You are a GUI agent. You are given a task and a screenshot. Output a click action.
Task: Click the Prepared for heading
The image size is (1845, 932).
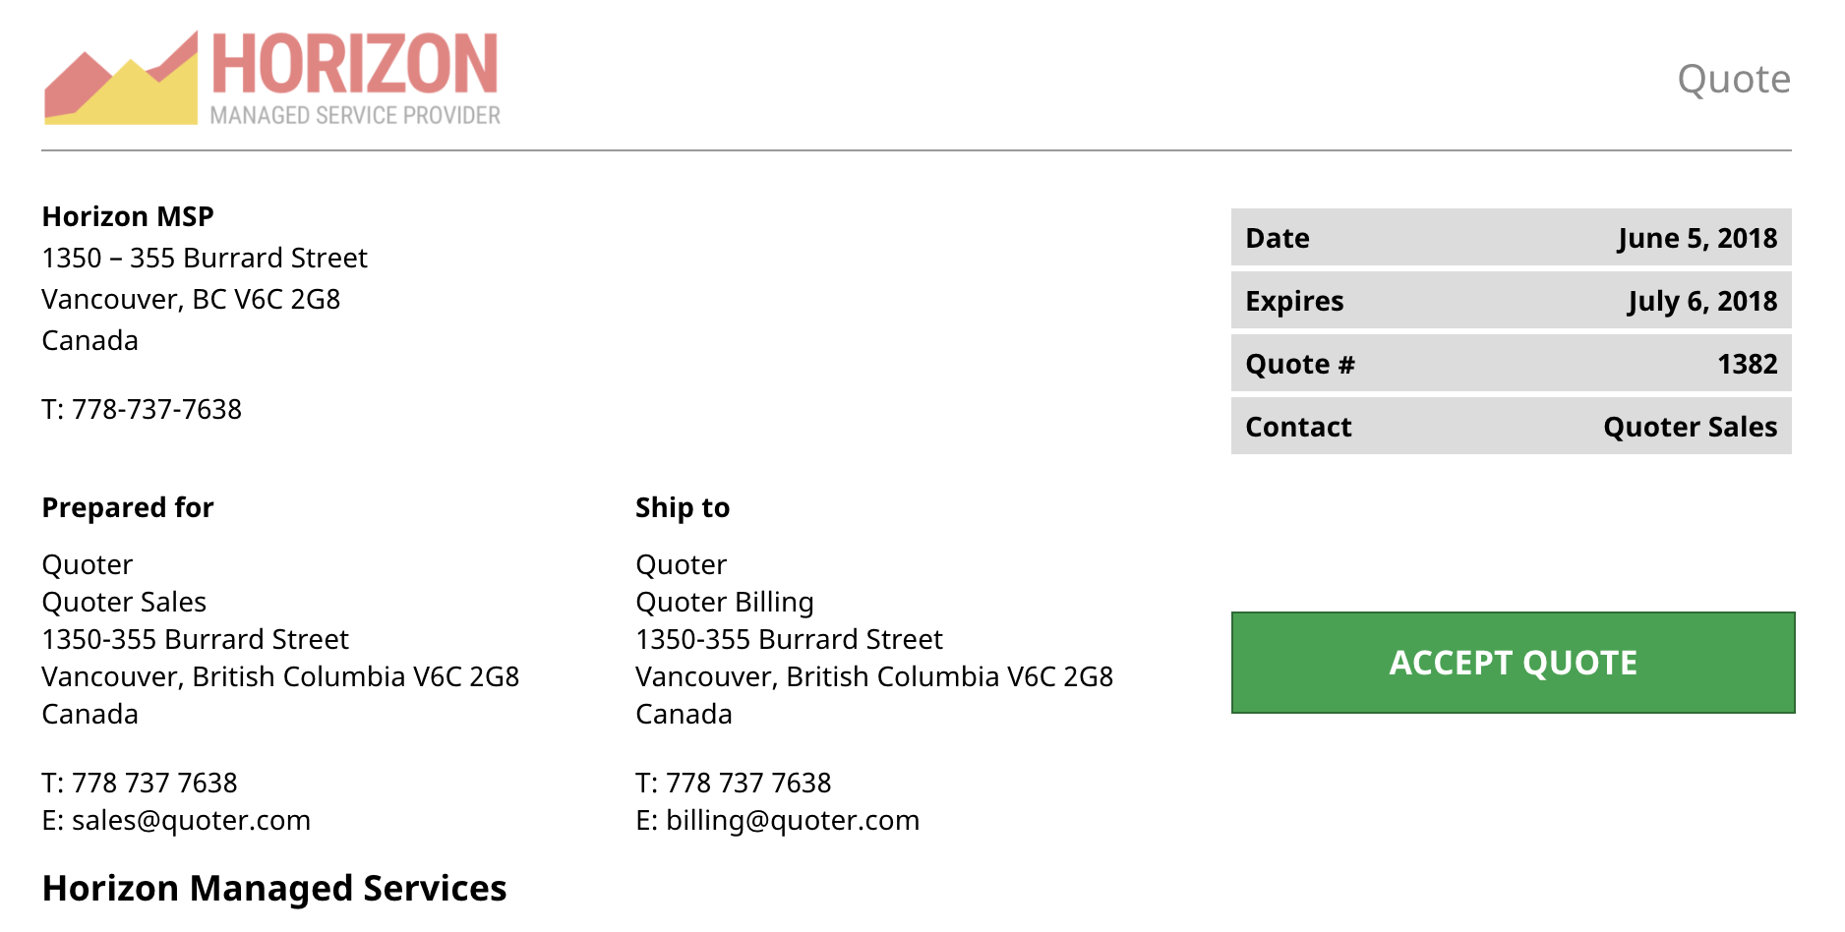coord(128,507)
